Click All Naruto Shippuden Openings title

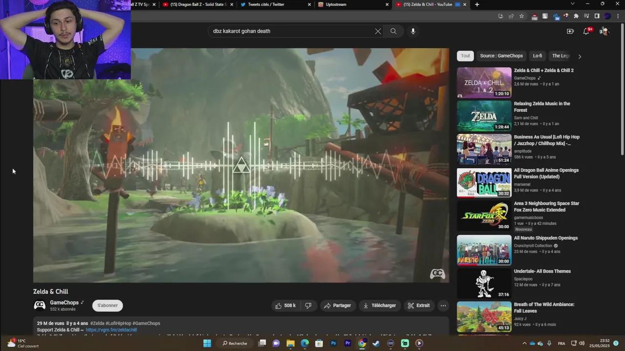coord(546,238)
